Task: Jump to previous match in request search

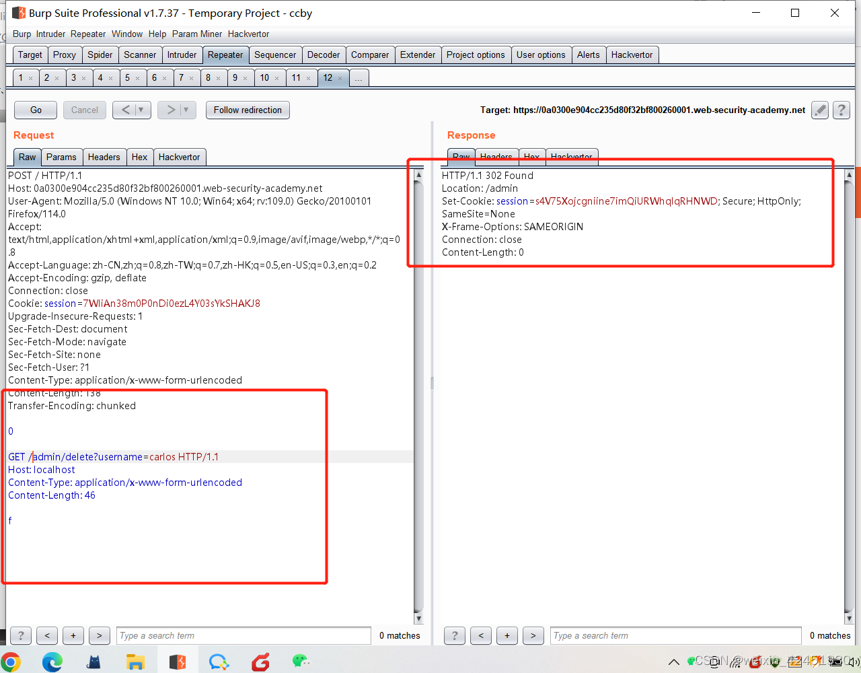Action: 47,635
